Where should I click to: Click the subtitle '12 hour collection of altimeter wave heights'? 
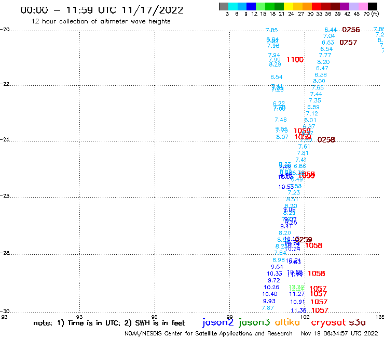point(101,21)
